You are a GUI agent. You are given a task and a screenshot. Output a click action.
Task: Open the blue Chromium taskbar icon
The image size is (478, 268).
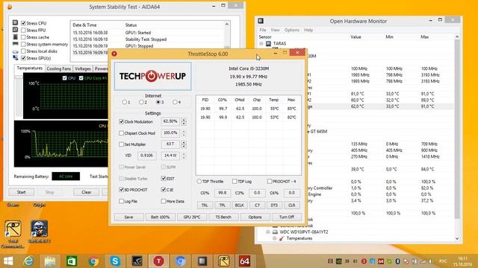point(180,261)
